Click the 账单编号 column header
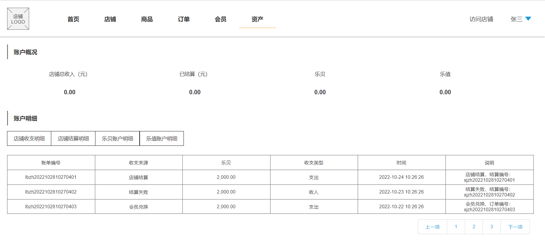The image size is (545, 243). (x=51, y=163)
